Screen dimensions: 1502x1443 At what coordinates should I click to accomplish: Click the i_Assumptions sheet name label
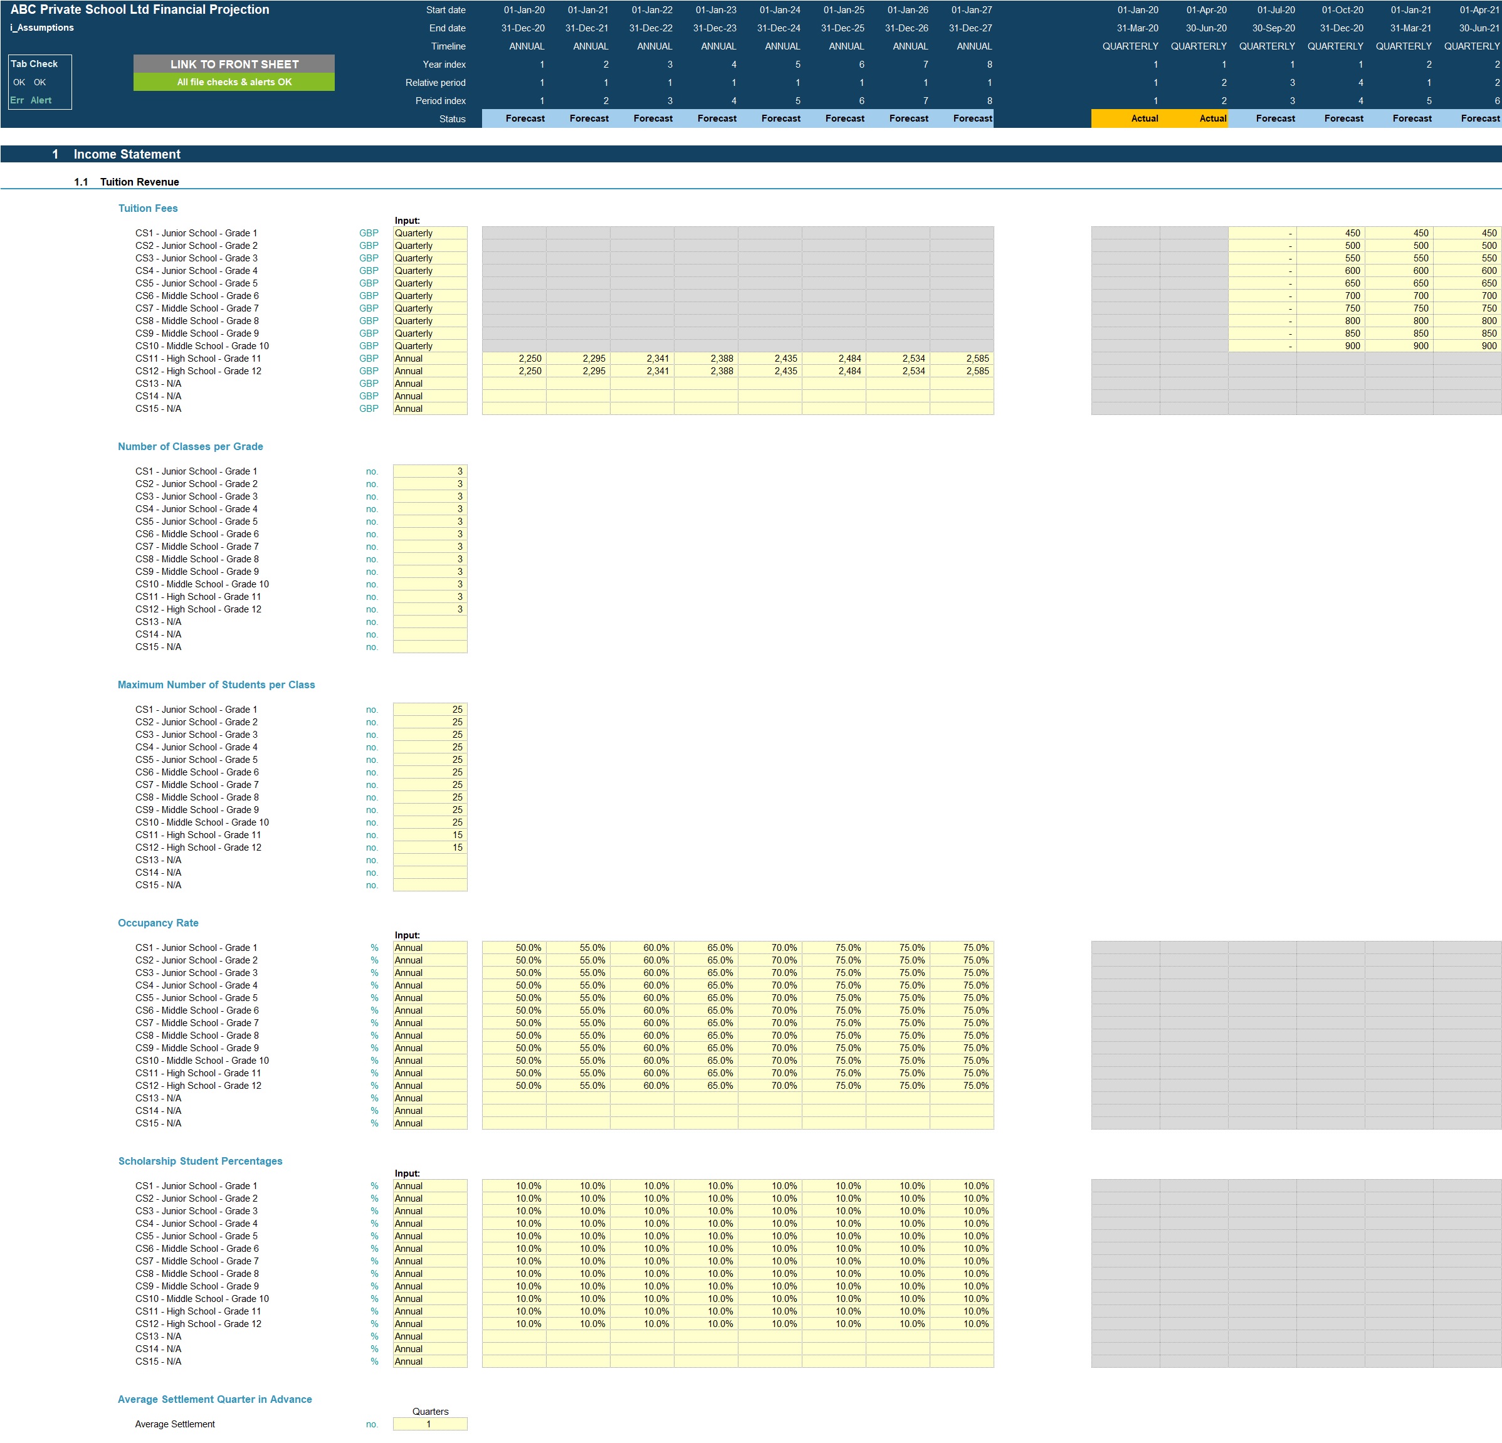point(42,28)
